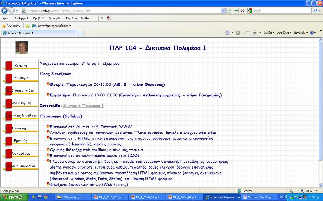
Task: Expand the address bar history dropdown
Action: tap(223, 11)
